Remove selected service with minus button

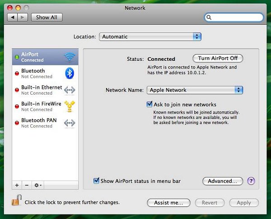(26, 185)
